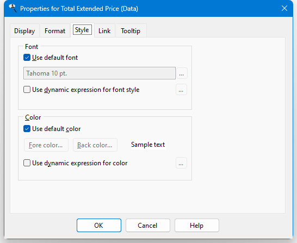
Task: Select the Style tab
Action: pyautogui.click(x=82, y=30)
